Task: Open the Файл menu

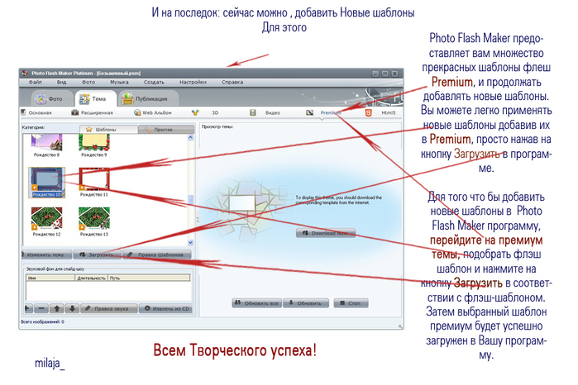Action: [x=35, y=82]
